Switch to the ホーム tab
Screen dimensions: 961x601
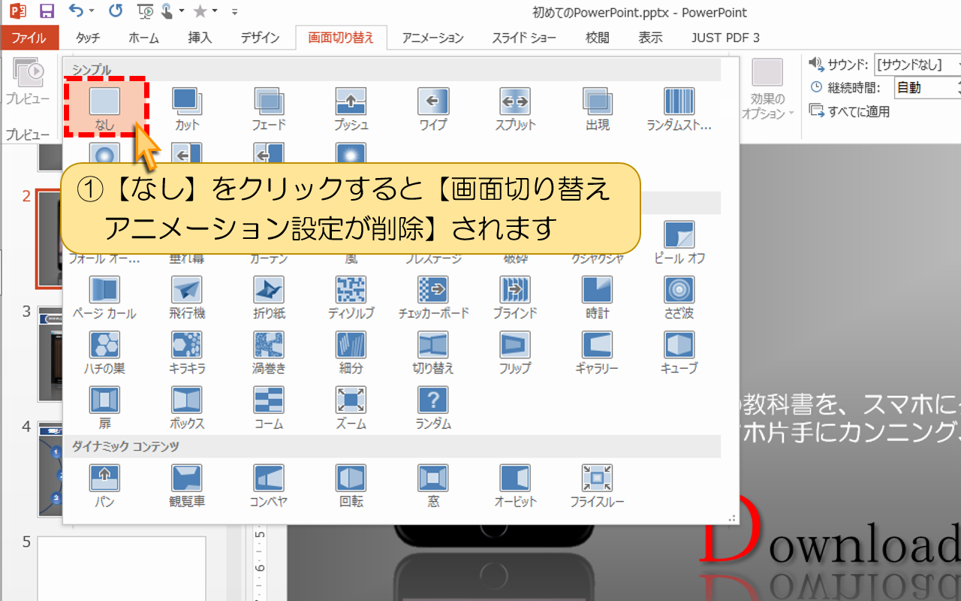tap(143, 38)
